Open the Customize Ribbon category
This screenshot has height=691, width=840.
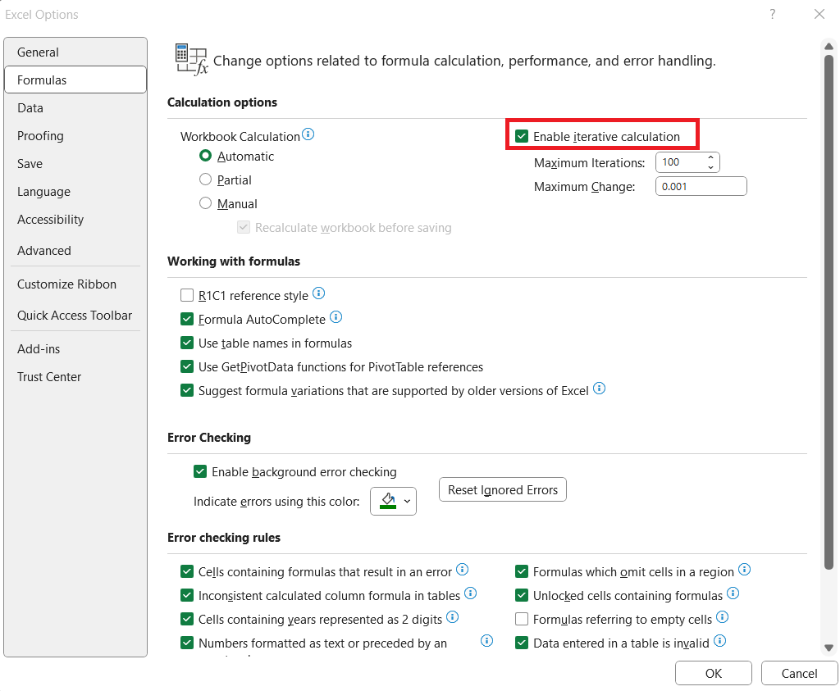(x=75, y=284)
